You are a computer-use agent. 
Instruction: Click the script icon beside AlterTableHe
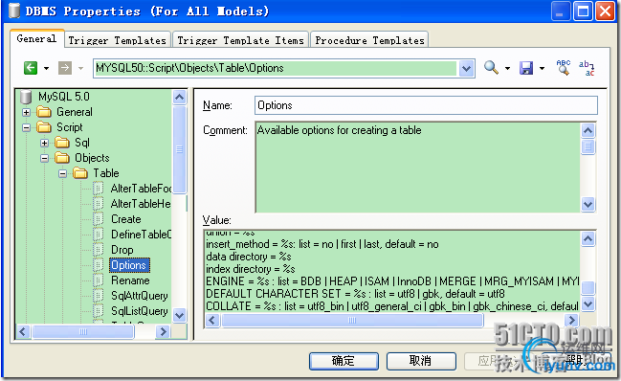tap(99, 204)
